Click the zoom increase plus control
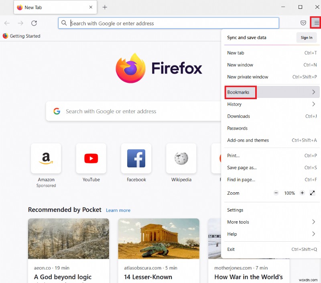 [302, 193]
